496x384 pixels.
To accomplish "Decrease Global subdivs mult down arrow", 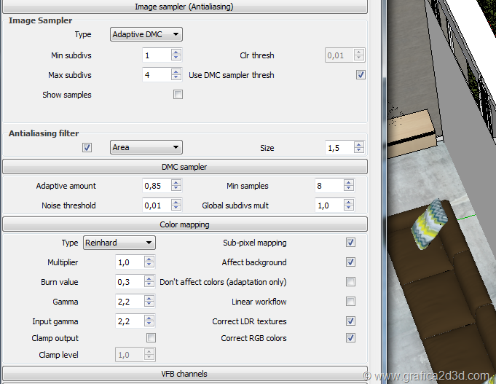I will [349, 208].
